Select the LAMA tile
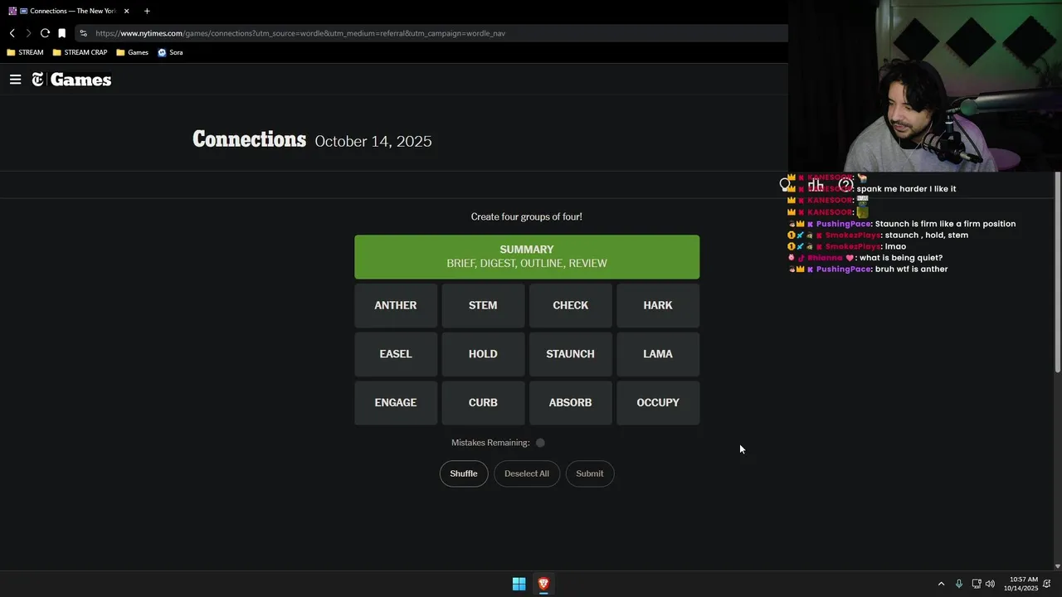The image size is (1062, 597). pos(658,354)
